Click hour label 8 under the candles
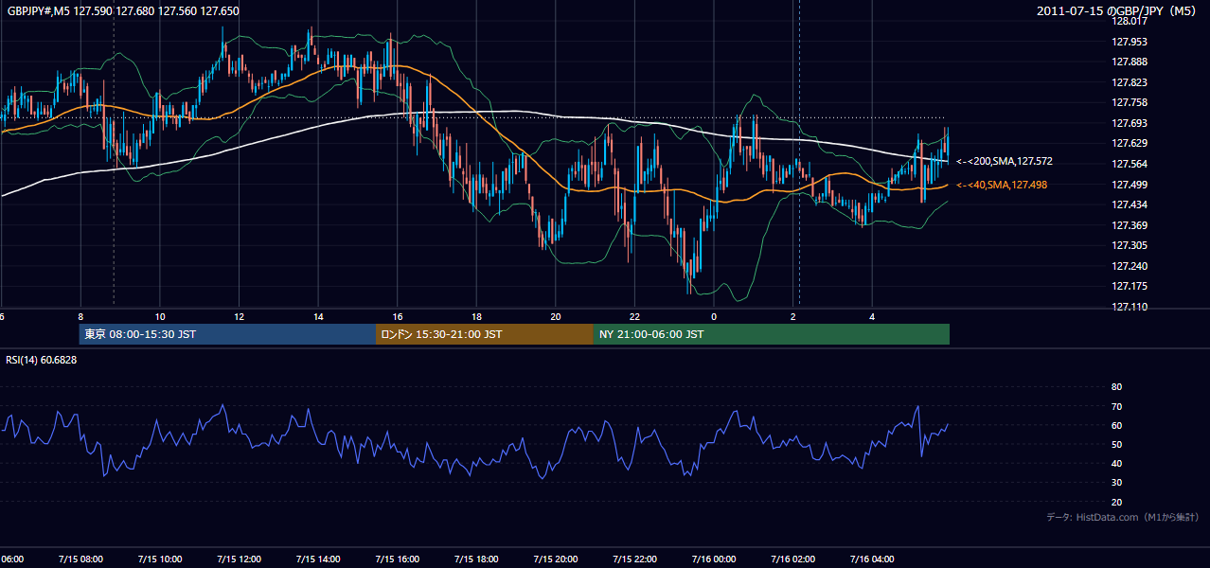The image size is (1210, 568). (80, 317)
